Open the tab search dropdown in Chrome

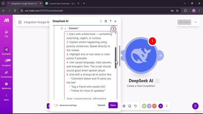coord(3,3)
